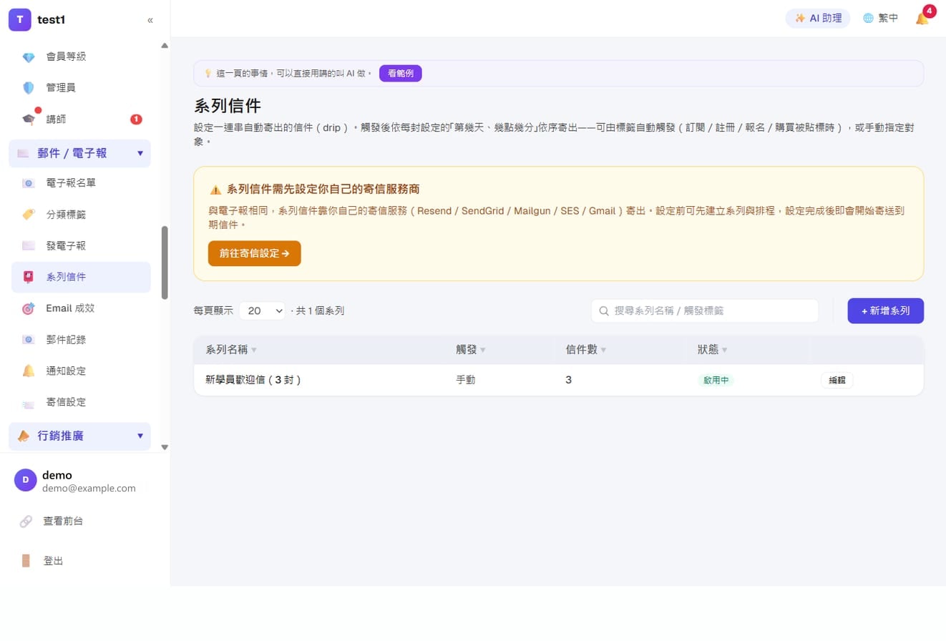This screenshot has height=641, width=946.
Task: Sort by 狀態 column arrow
Action: 724,351
